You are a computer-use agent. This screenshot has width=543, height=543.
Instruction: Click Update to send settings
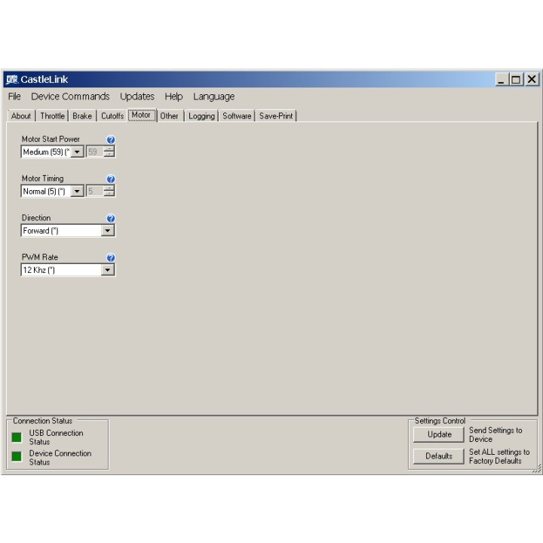coord(439,434)
